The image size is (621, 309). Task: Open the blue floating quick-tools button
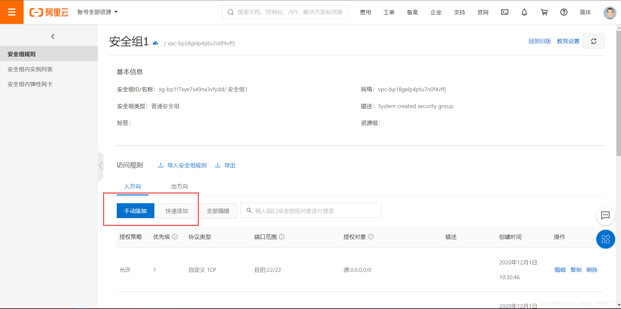coord(605,239)
